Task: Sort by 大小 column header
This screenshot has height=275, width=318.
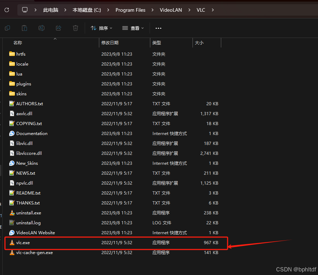Action: 199,43
